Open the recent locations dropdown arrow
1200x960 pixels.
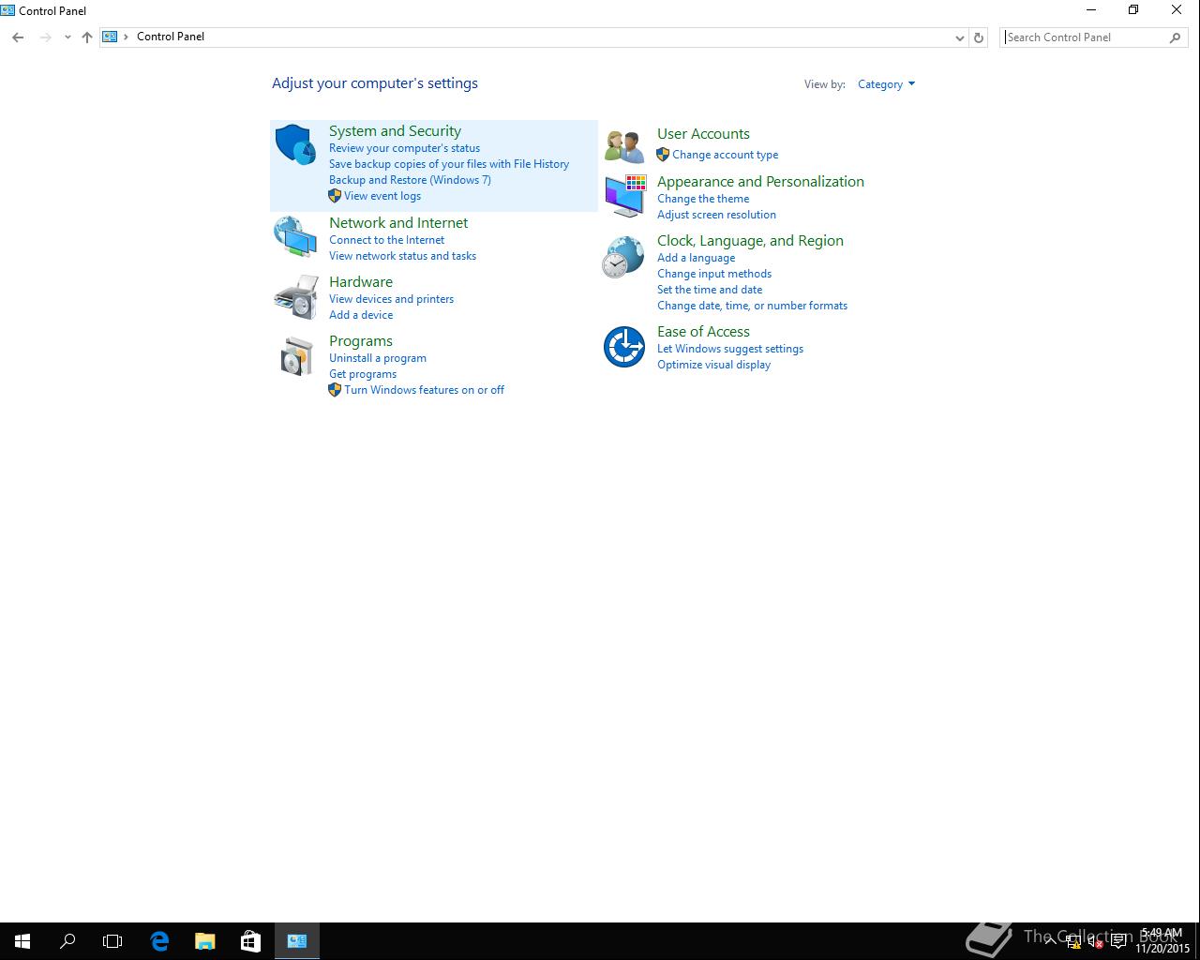(x=67, y=37)
